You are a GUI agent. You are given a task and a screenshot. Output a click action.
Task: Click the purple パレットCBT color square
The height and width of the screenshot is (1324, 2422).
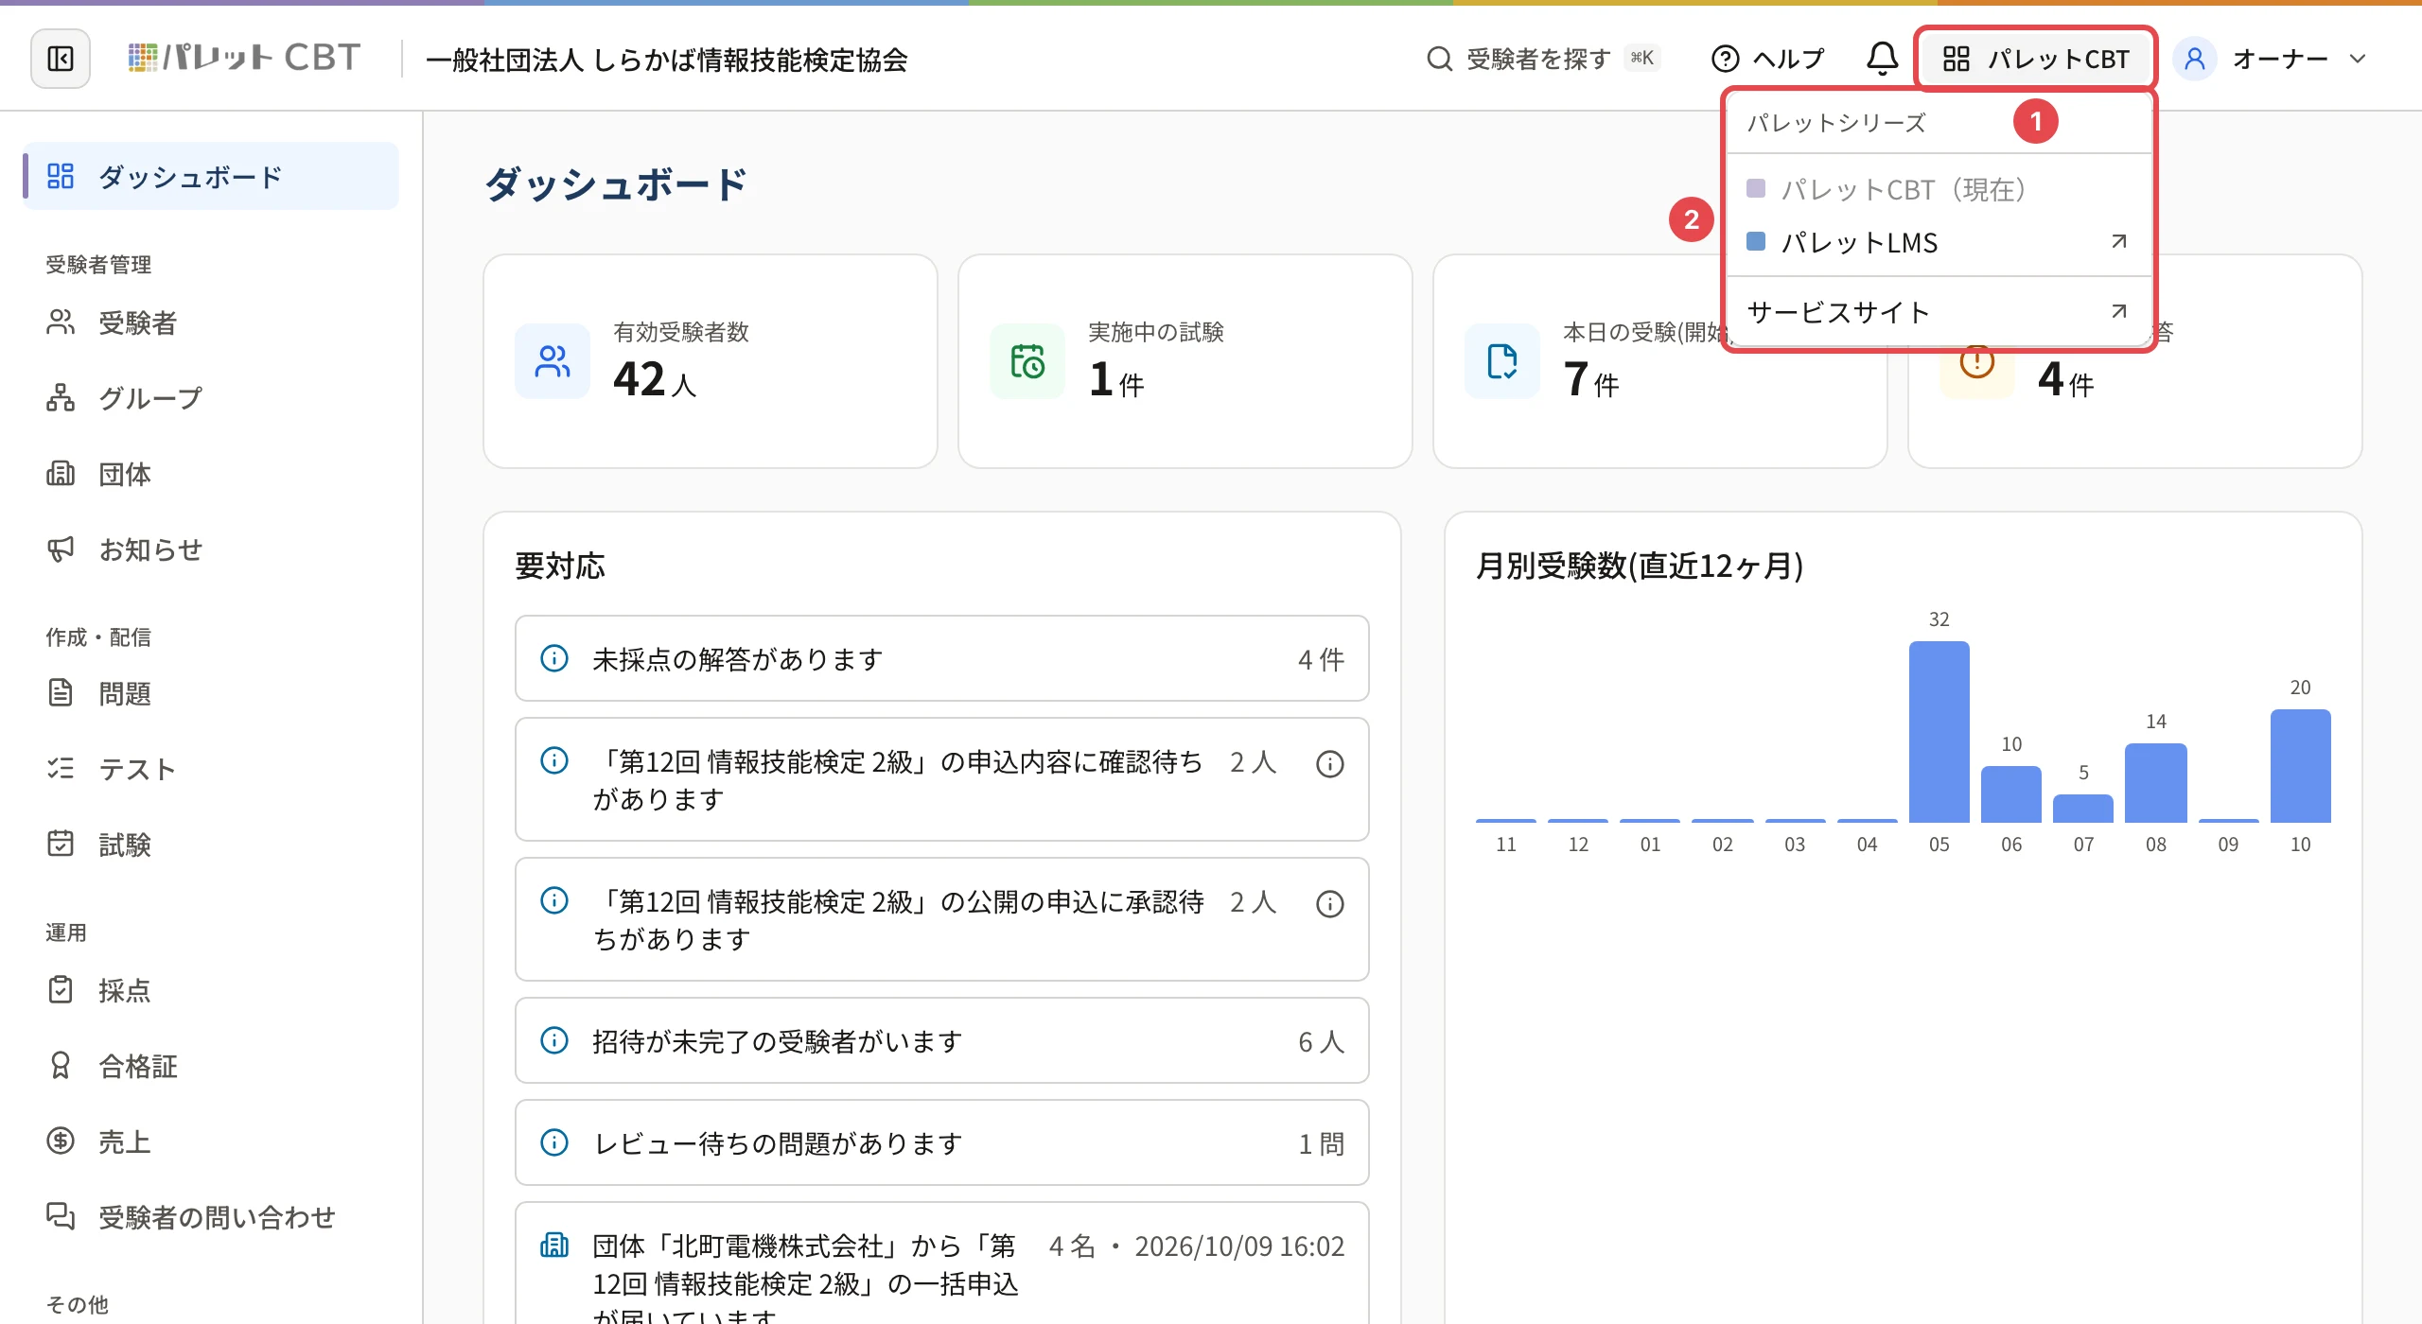[x=1756, y=188]
